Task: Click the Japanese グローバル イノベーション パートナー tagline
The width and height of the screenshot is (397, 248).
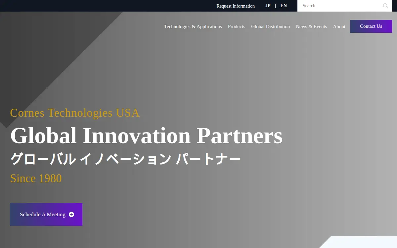Action: [125, 159]
